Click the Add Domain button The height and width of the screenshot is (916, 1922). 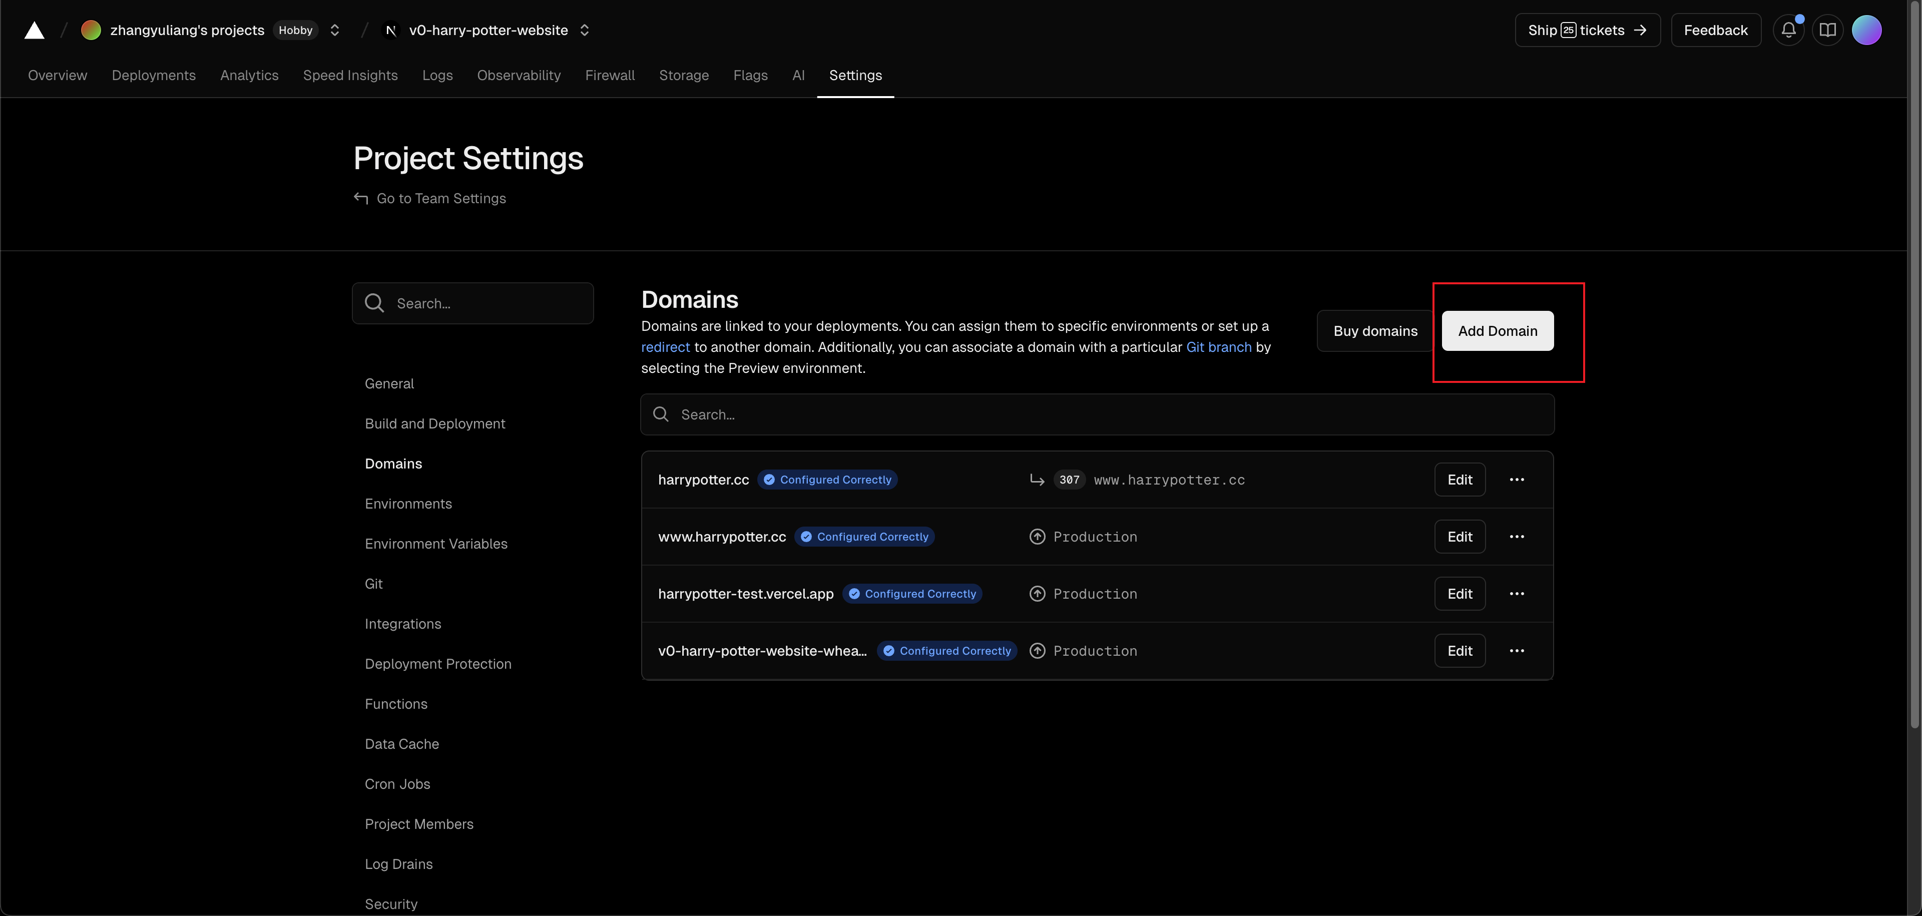[x=1498, y=330]
